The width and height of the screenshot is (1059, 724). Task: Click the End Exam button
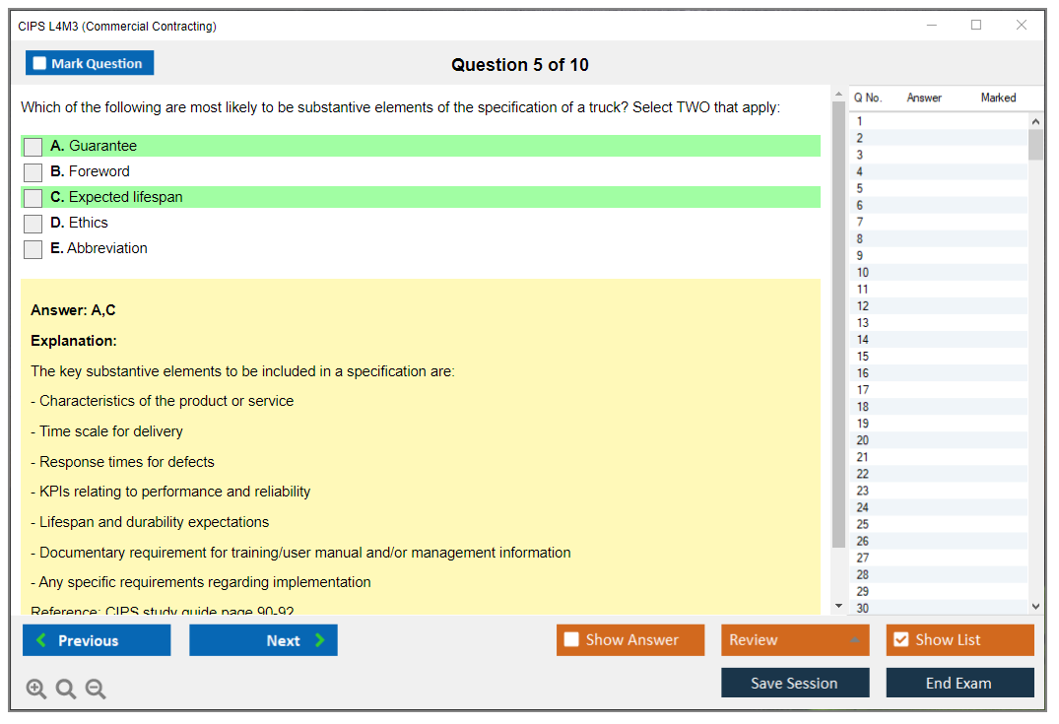pos(960,683)
